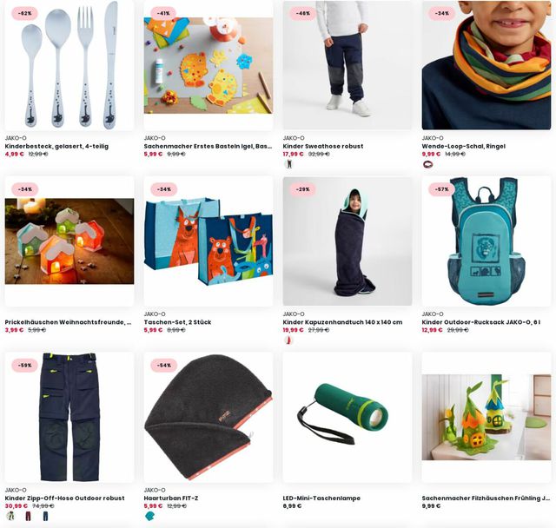Open the Taschen-Set bags product picture
This screenshot has width=556, height=528.
(208, 241)
